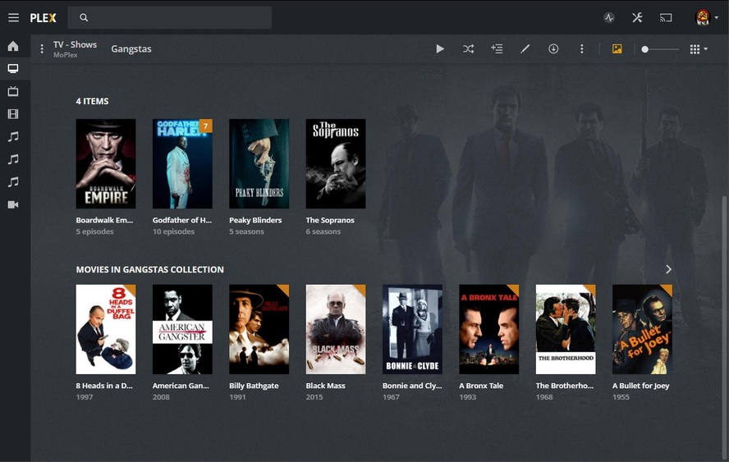Viewport: 729px width, 462px height.
Task: Open the video camera library icon
Action: pos(13,204)
